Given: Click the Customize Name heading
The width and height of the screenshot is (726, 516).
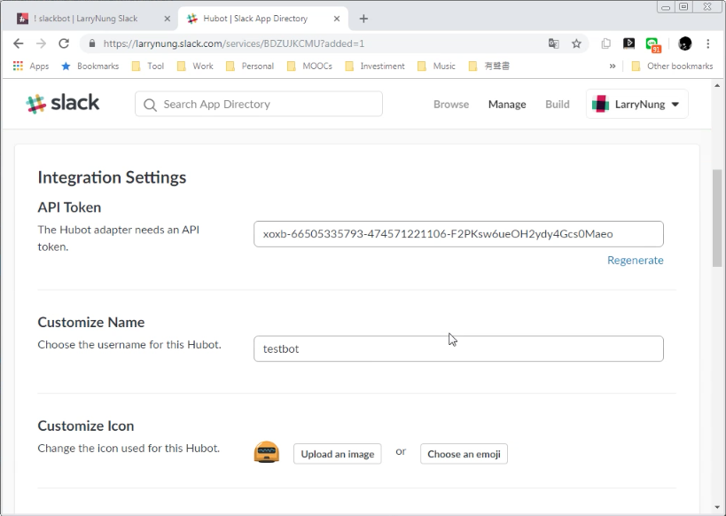Looking at the screenshot, I should (91, 322).
